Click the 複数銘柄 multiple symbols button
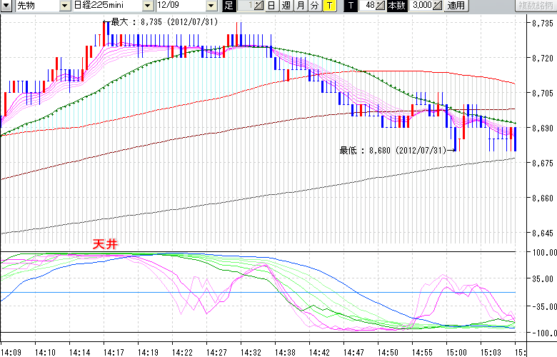The width and height of the screenshot is (557, 357). click(536, 5)
